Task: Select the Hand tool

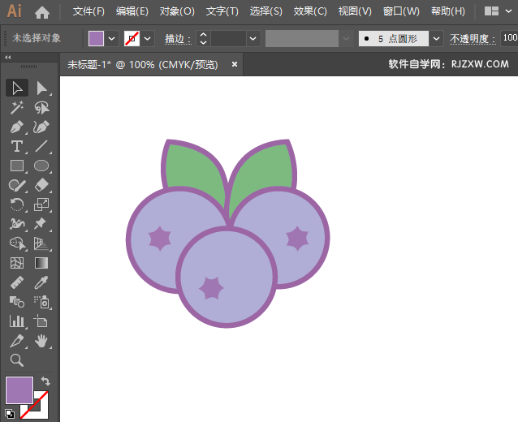Action: click(x=41, y=341)
